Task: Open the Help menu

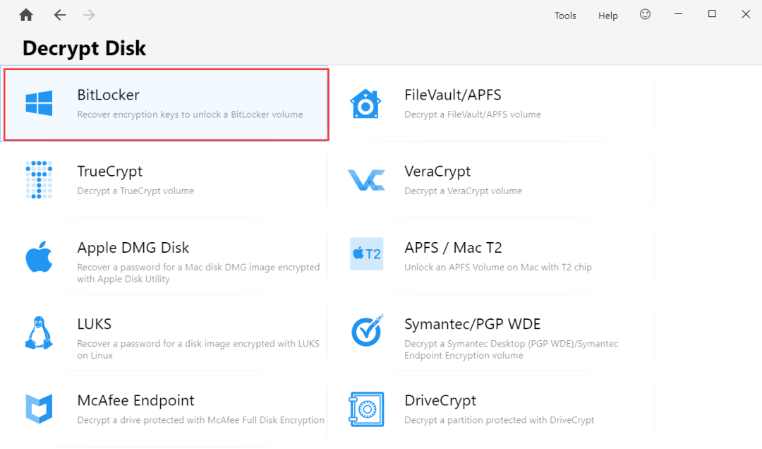Action: tap(608, 16)
